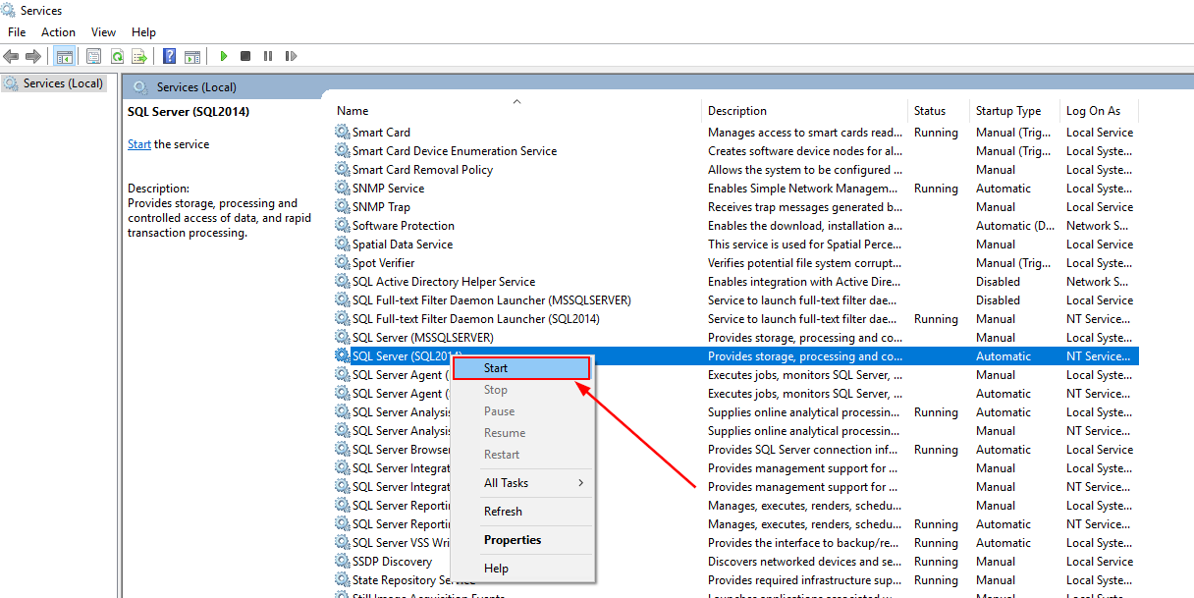This screenshot has width=1194, height=598.
Task: Click description 'Discovers networked devices and se...'
Action: click(805, 562)
